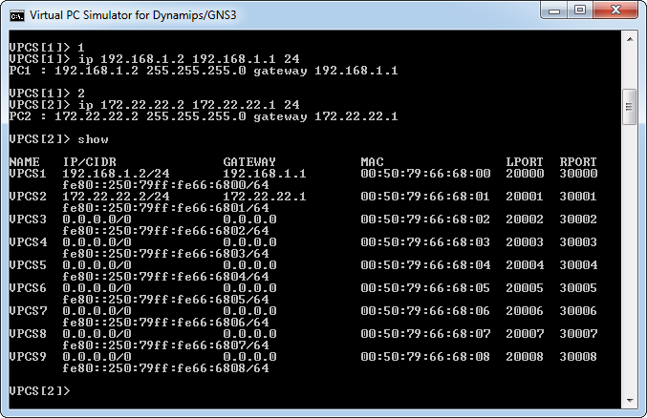This screenshot has width=647, height=418.
Task: Click the VPCS8 name in table
Action: [28, 333]
